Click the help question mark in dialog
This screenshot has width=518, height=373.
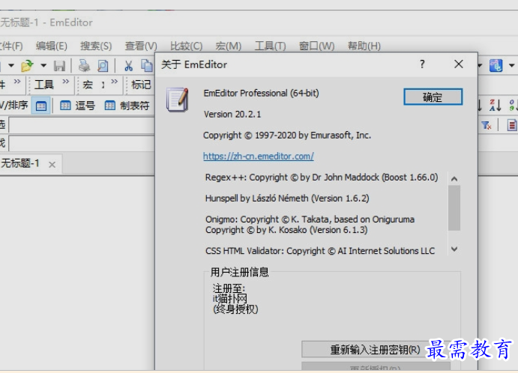(422, 64)
